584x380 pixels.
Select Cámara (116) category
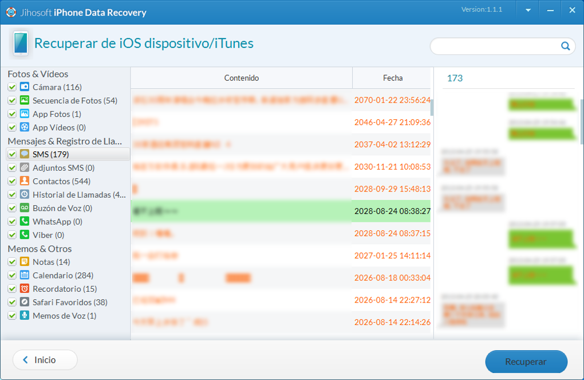pos(57,87)
